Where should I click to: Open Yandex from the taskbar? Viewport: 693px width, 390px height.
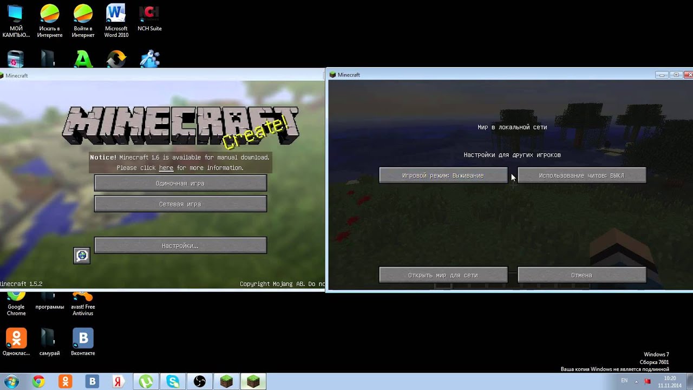click(119, 382)
